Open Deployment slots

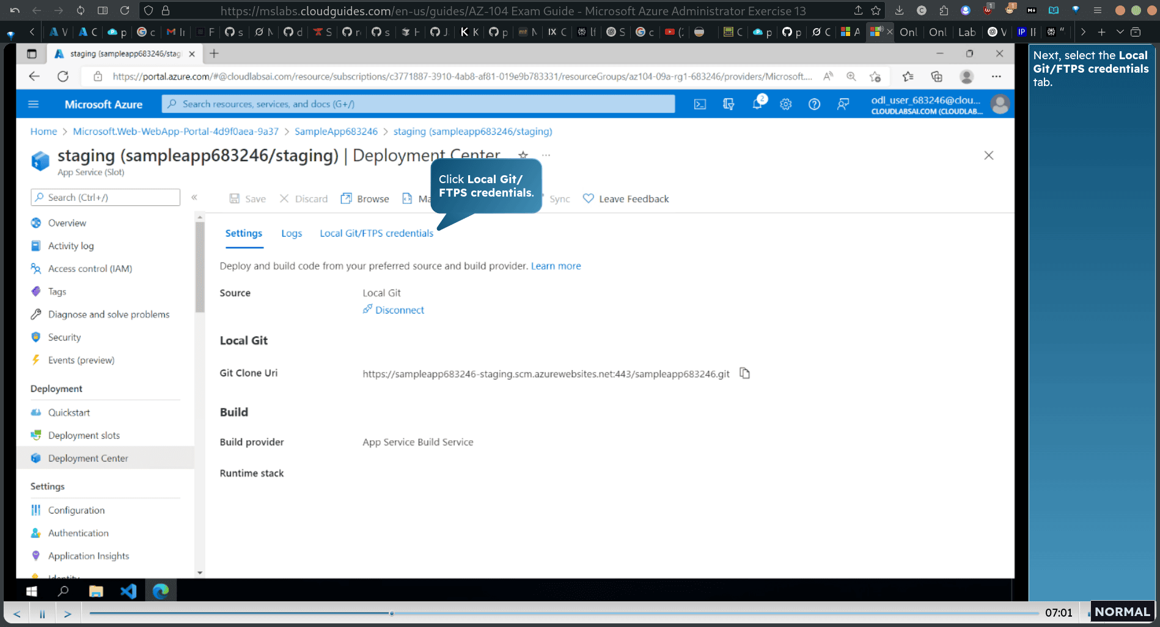pos(84,435)
